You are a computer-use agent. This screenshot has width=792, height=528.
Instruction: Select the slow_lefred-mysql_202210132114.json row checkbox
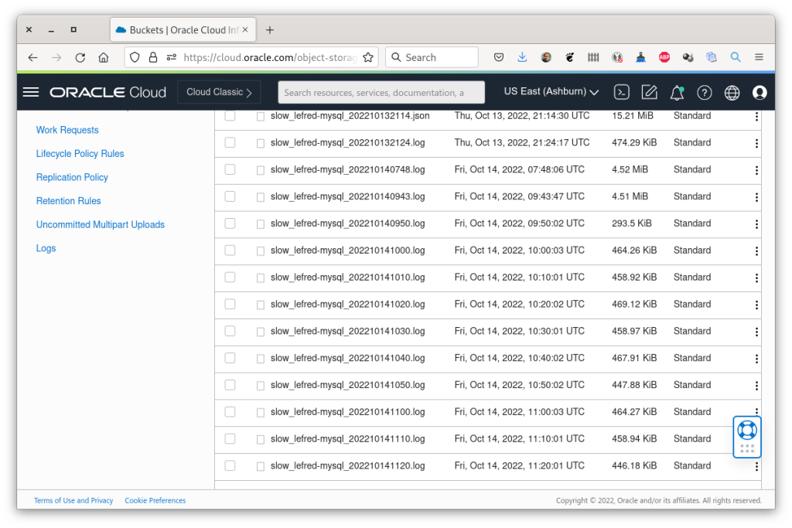tap(230, 116)
